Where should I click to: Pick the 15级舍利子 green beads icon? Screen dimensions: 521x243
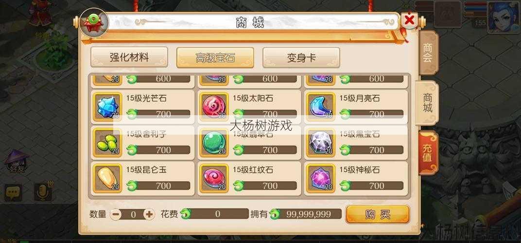107,142
